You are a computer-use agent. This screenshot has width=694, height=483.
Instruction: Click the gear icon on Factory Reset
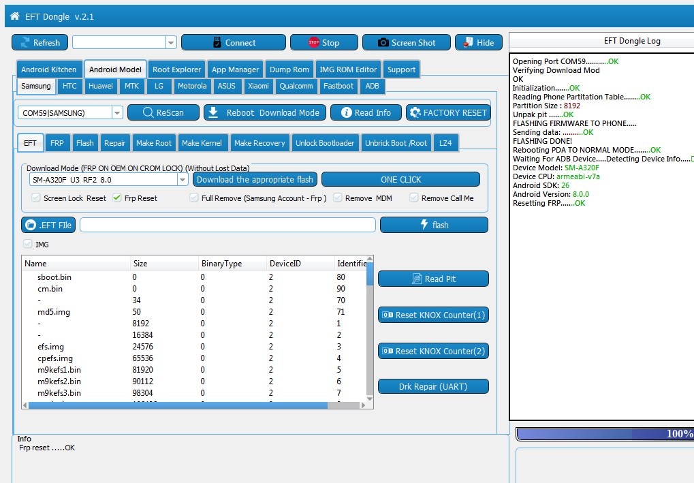tap(415, 112)
